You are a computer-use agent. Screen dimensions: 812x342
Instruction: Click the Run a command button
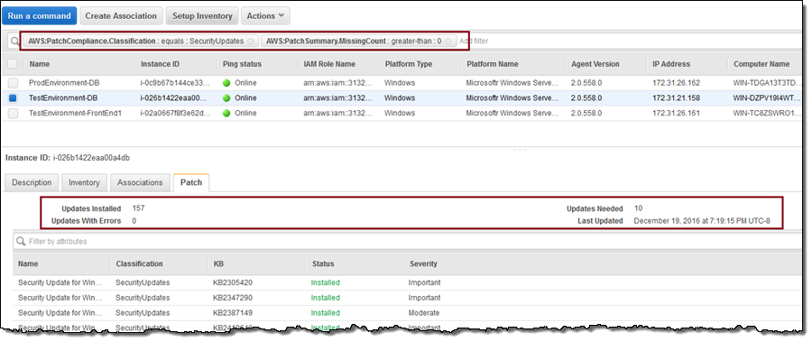click(x=40, y=15)
